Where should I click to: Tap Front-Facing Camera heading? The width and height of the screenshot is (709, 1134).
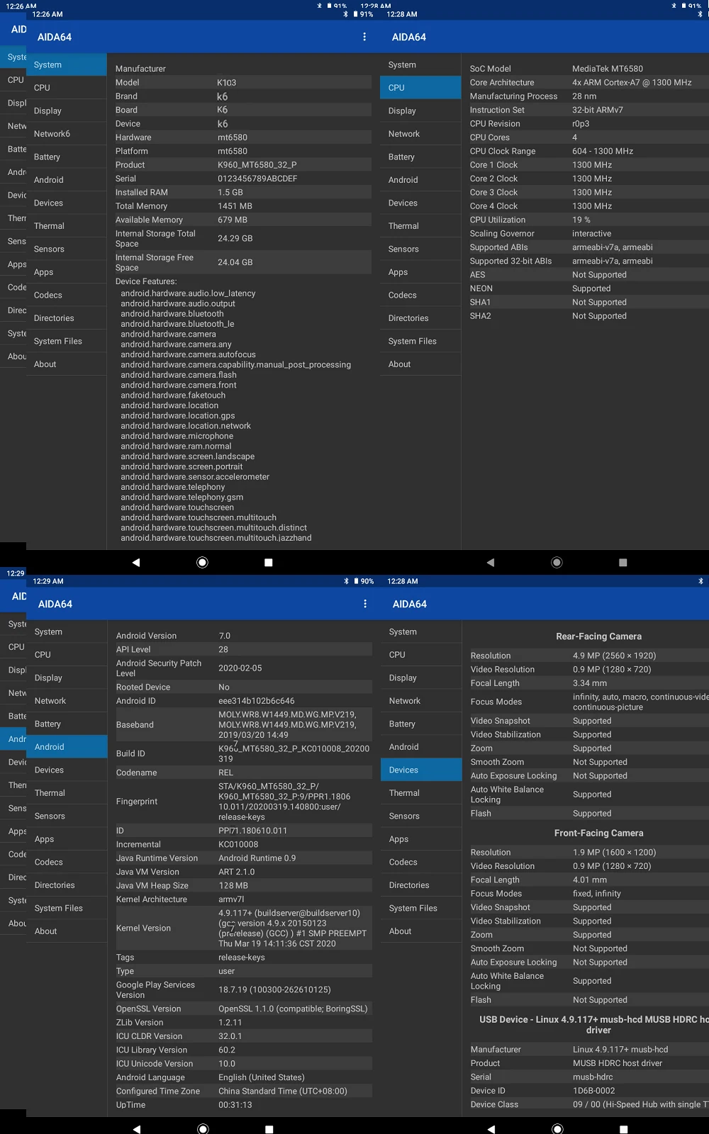point(598,833)
